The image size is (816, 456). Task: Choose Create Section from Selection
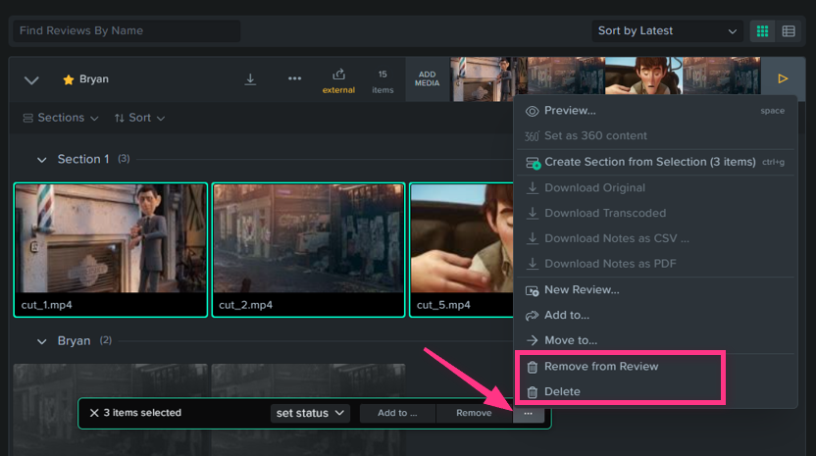[656, 162]
